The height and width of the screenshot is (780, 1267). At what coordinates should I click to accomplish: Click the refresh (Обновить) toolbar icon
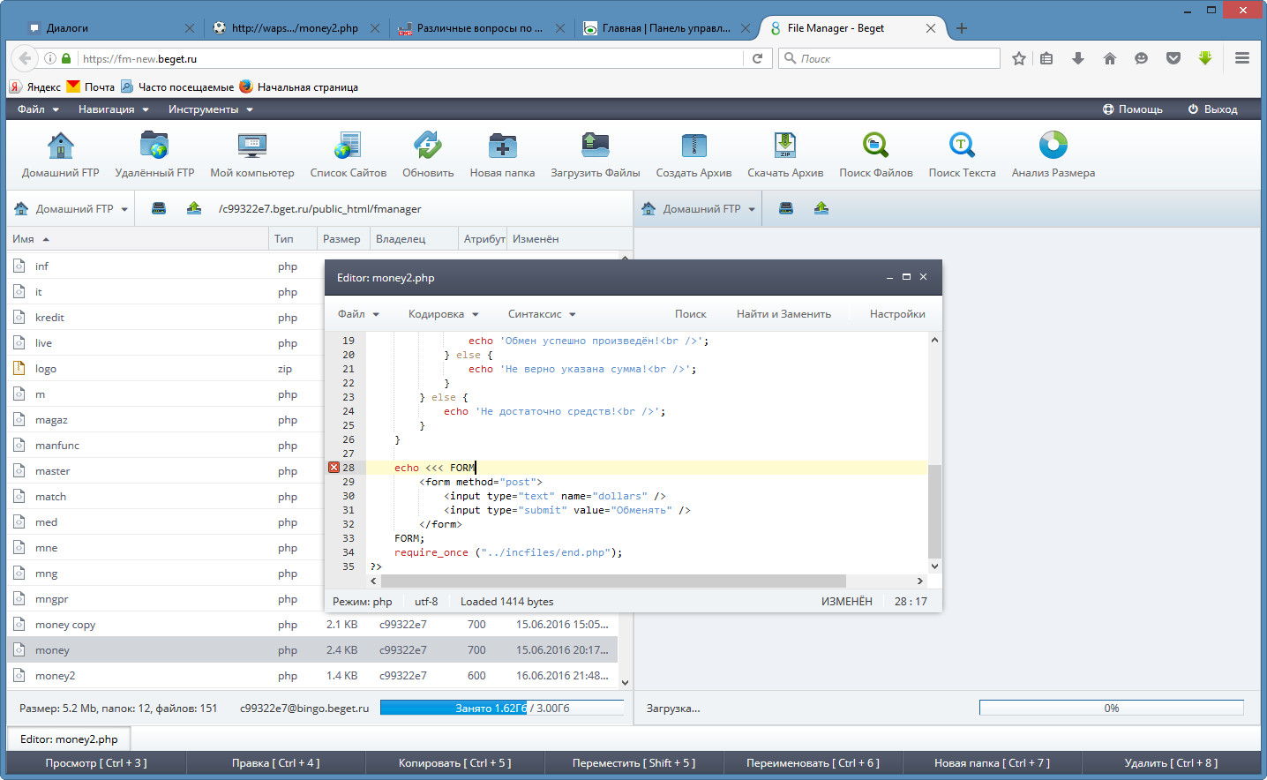[x=428, y=146]
